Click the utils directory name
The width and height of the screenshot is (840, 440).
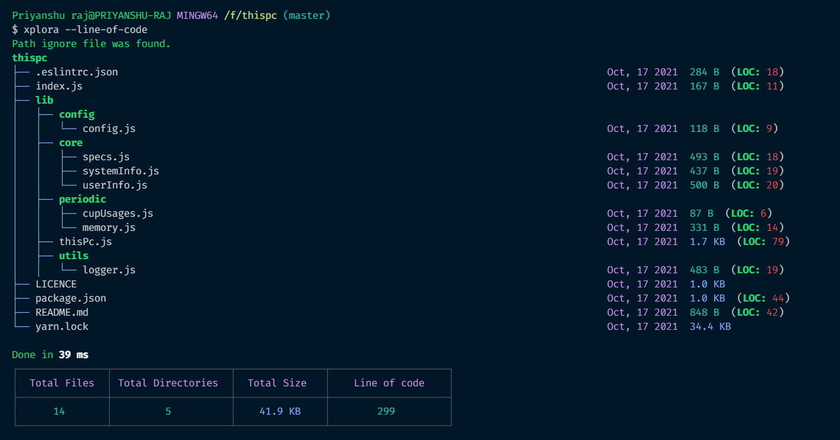pyautogui.click(x=74, y=256)
